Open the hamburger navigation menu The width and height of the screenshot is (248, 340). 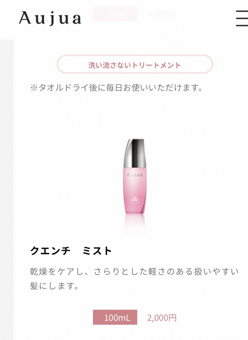pyautogui.click(x=242, y=18)
